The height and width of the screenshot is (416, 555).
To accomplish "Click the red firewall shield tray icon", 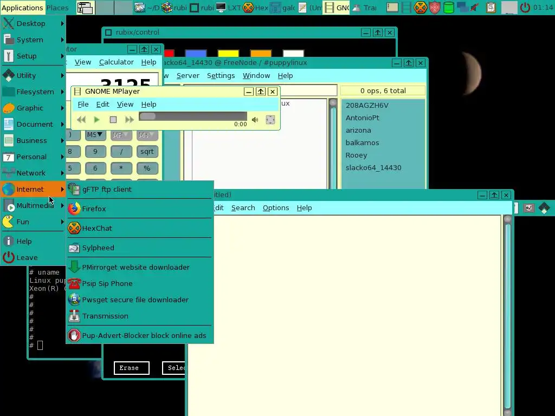I will pos(435,8).
